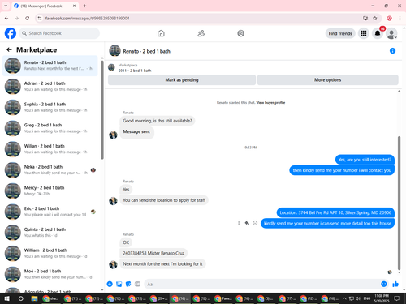
Task: Click Mark as pending button
Action: pyautogui.click(x=182, y=80)
